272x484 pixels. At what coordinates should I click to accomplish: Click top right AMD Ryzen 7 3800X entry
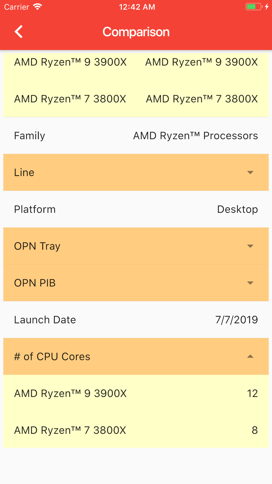click(x=202, y=99)
